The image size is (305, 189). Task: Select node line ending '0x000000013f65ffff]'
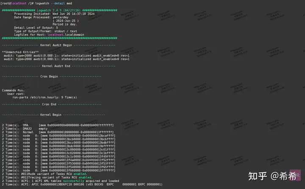coord(58,167)
